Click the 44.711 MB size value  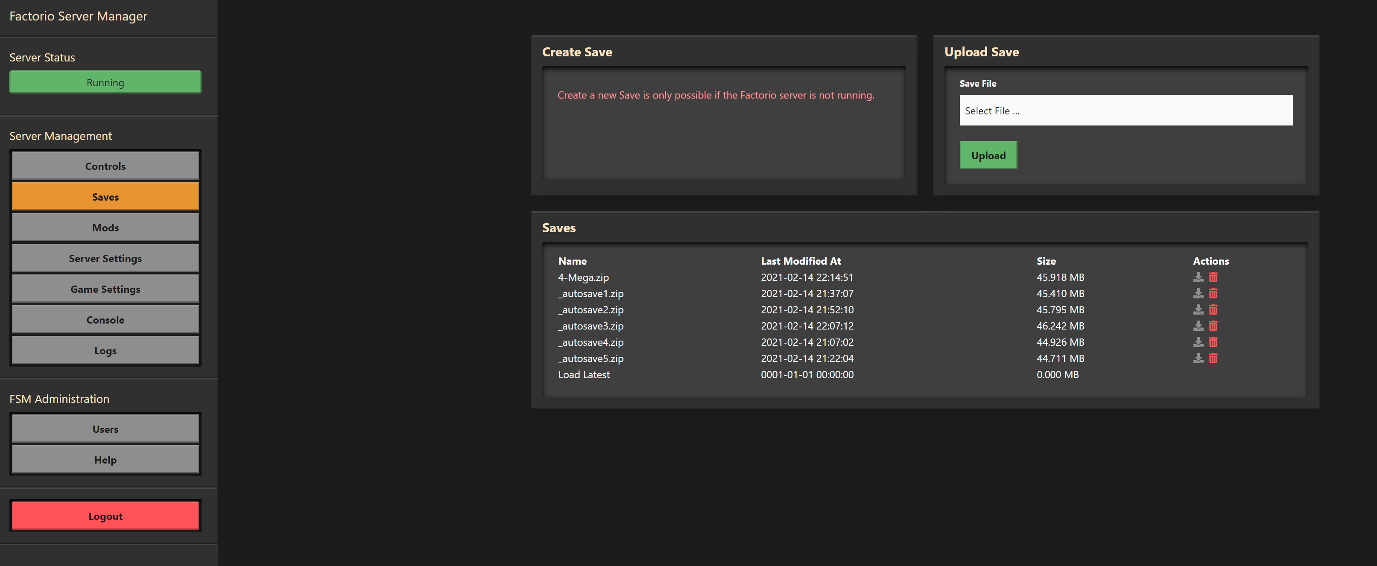[x=1061, y=359]
